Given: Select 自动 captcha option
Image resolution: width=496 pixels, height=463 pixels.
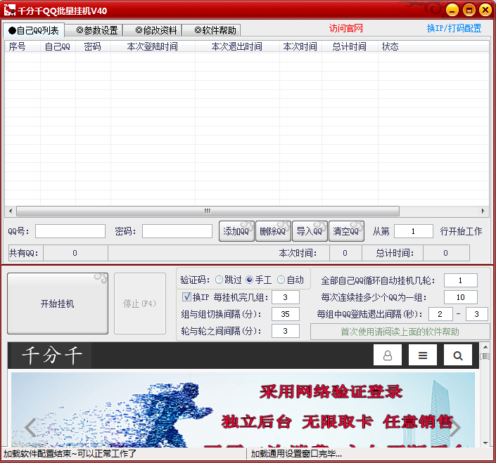Looking at the screenshot, I should point(291,280).
